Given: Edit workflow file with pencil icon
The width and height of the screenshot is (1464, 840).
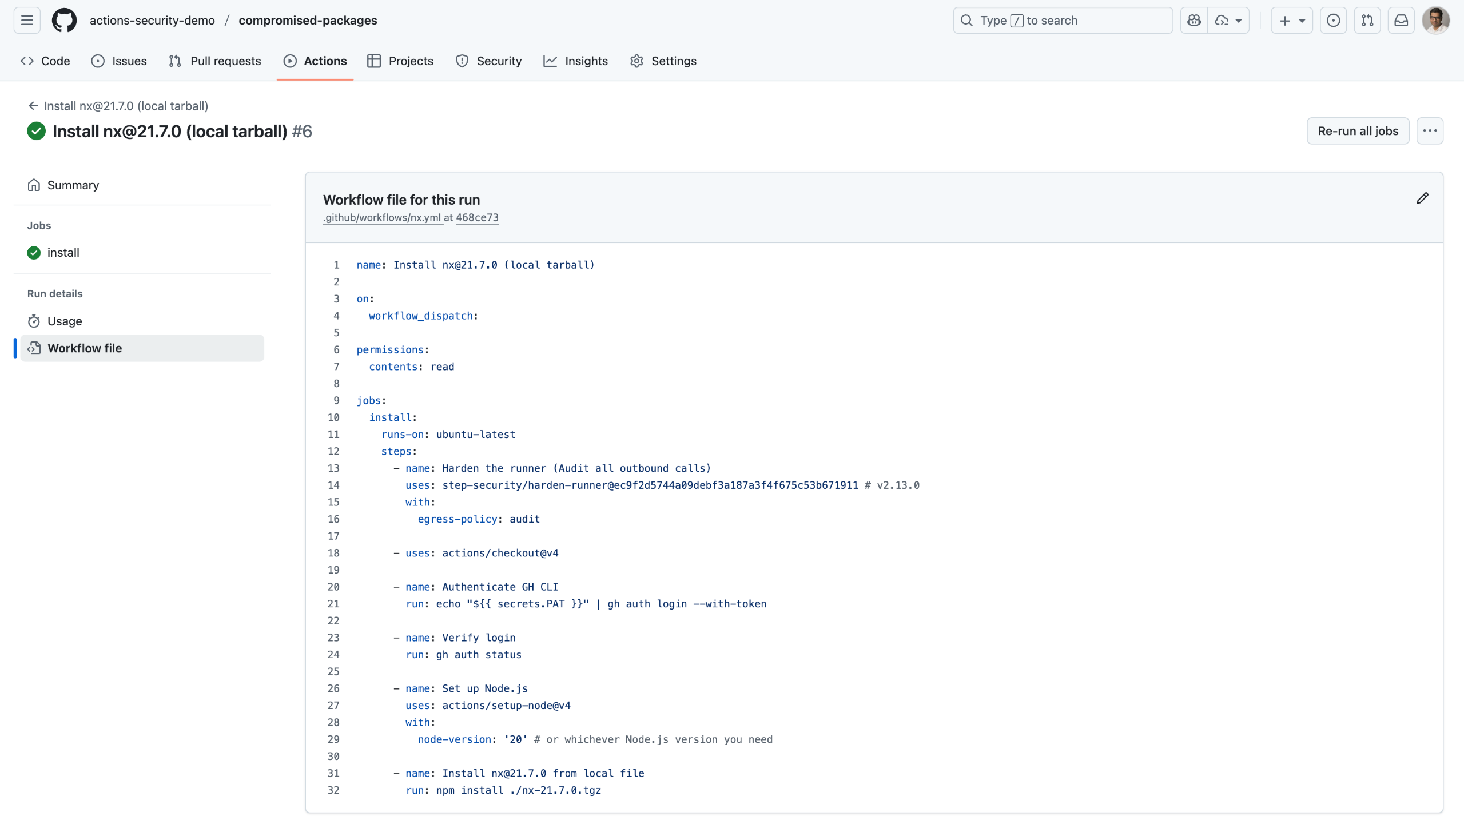Looking at the screenshot, I should tap(1422, 198).
